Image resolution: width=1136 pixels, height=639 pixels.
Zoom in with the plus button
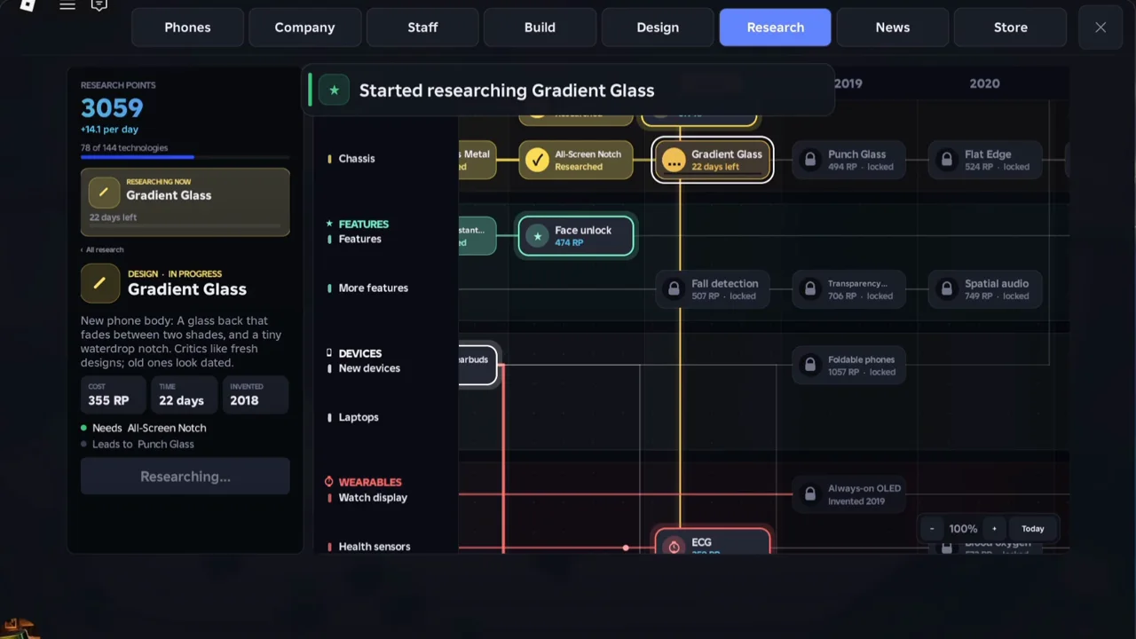click(994, 529)
